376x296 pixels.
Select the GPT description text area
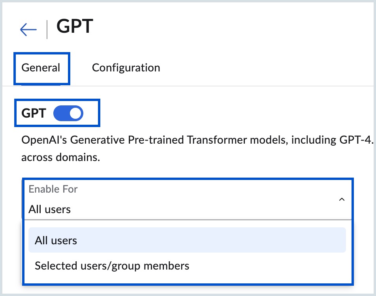tap(158, 148)
